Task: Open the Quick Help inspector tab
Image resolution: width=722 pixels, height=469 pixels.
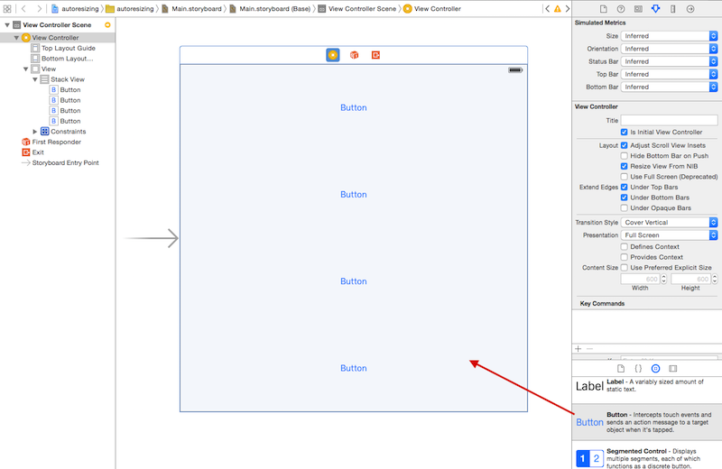Action: tap(621, 9)
